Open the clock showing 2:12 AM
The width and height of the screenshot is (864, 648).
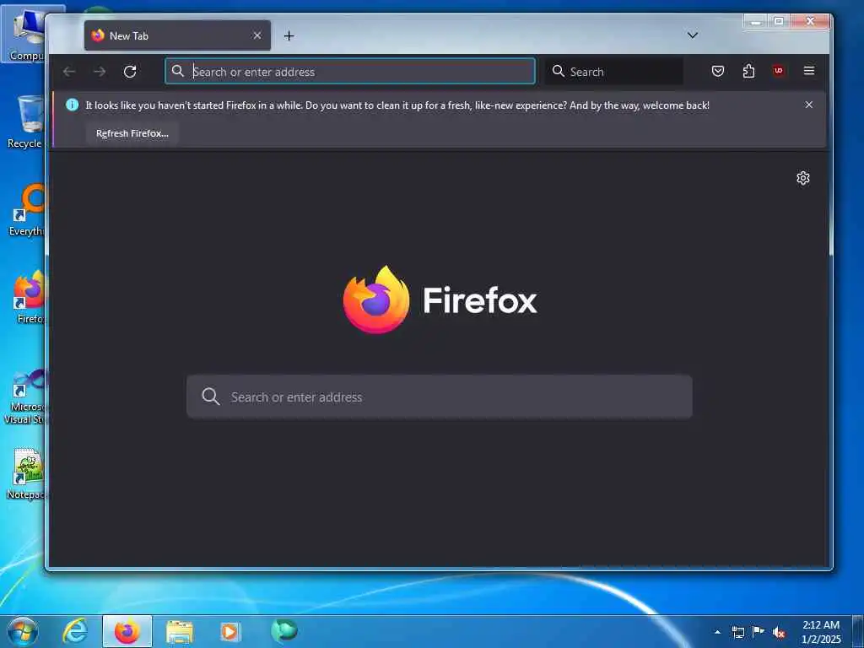point(821,632)
